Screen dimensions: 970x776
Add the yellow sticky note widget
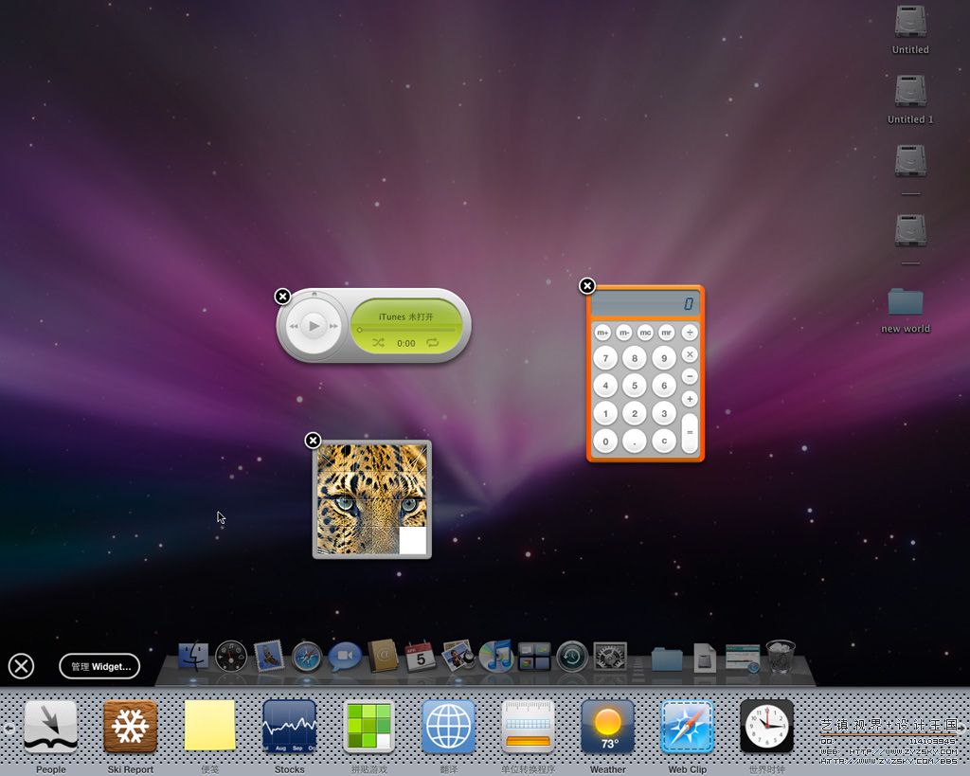pyautogui.click(x=209, y=727)
